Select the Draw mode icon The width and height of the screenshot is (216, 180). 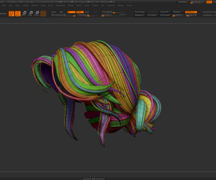(18, 14)
